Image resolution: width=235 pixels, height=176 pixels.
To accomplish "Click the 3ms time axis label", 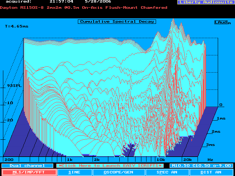I will [210, 145].
